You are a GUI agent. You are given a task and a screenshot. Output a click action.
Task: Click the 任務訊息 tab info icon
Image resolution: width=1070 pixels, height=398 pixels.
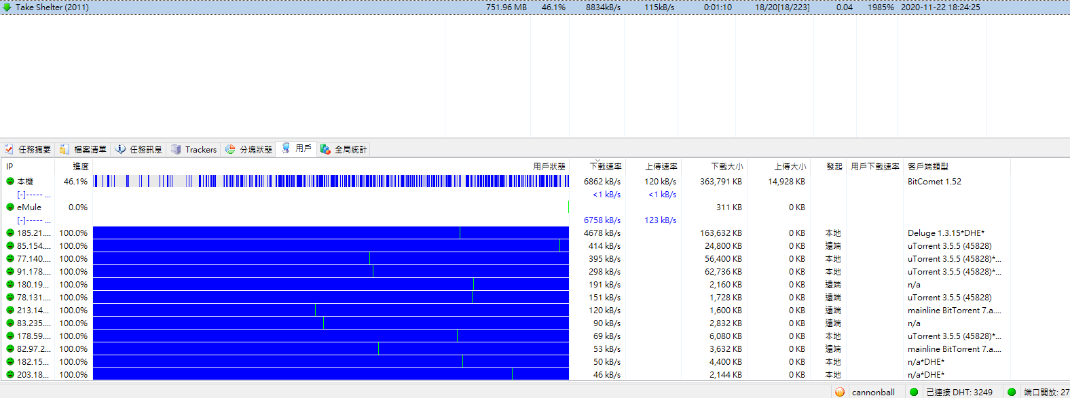[x=120, y=149]
